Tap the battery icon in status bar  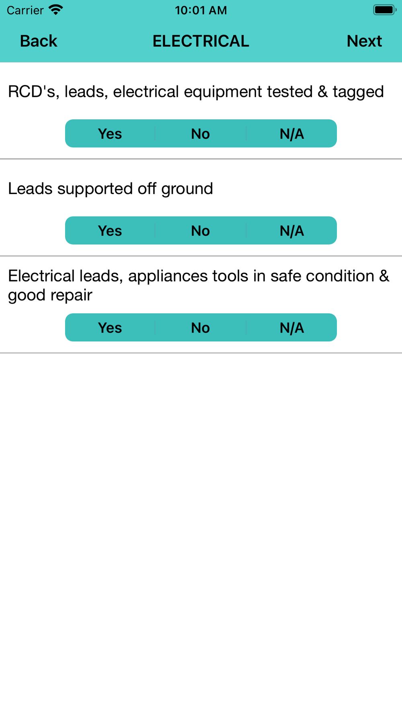384,10
